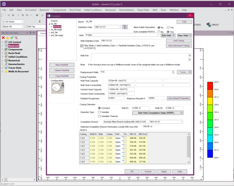Toggle the Filter Wells checkbox

click(x=82, y=46)
